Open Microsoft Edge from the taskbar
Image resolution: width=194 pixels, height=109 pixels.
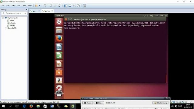[24, 106]
